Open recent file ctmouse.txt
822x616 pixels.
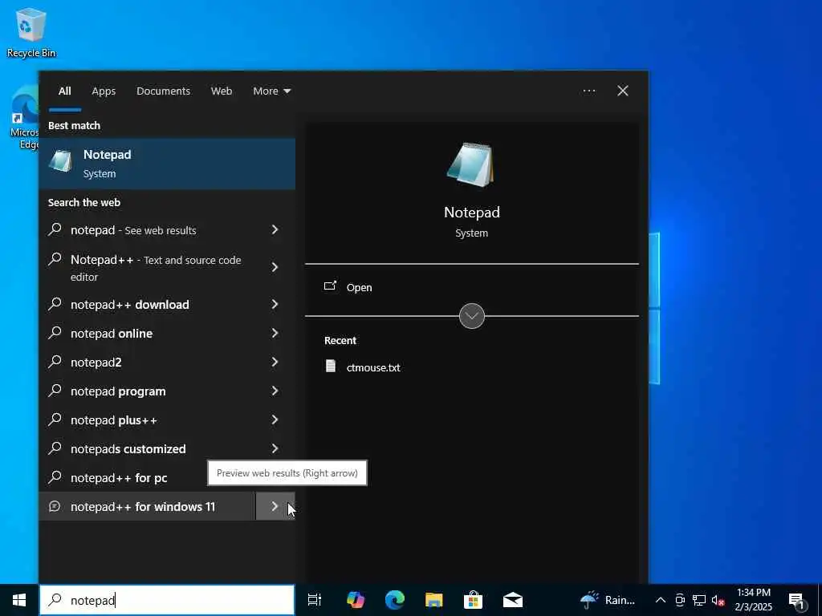373,367
